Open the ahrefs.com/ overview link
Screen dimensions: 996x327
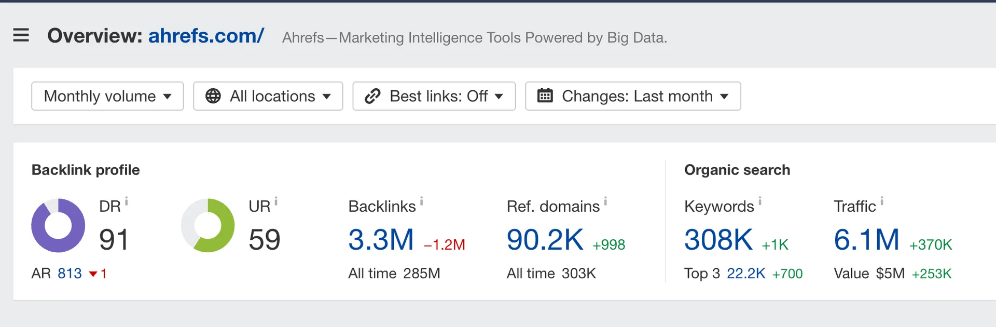coord(205,35)
